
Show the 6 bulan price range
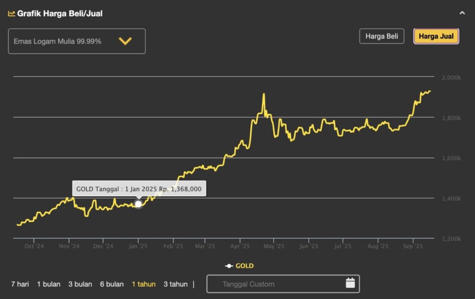click(x=112, y=284)
